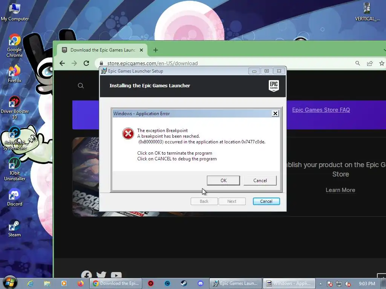386x289 pixels.
Task: Open Advanced SystemCare from the taskbar
Action: (167, 283)
